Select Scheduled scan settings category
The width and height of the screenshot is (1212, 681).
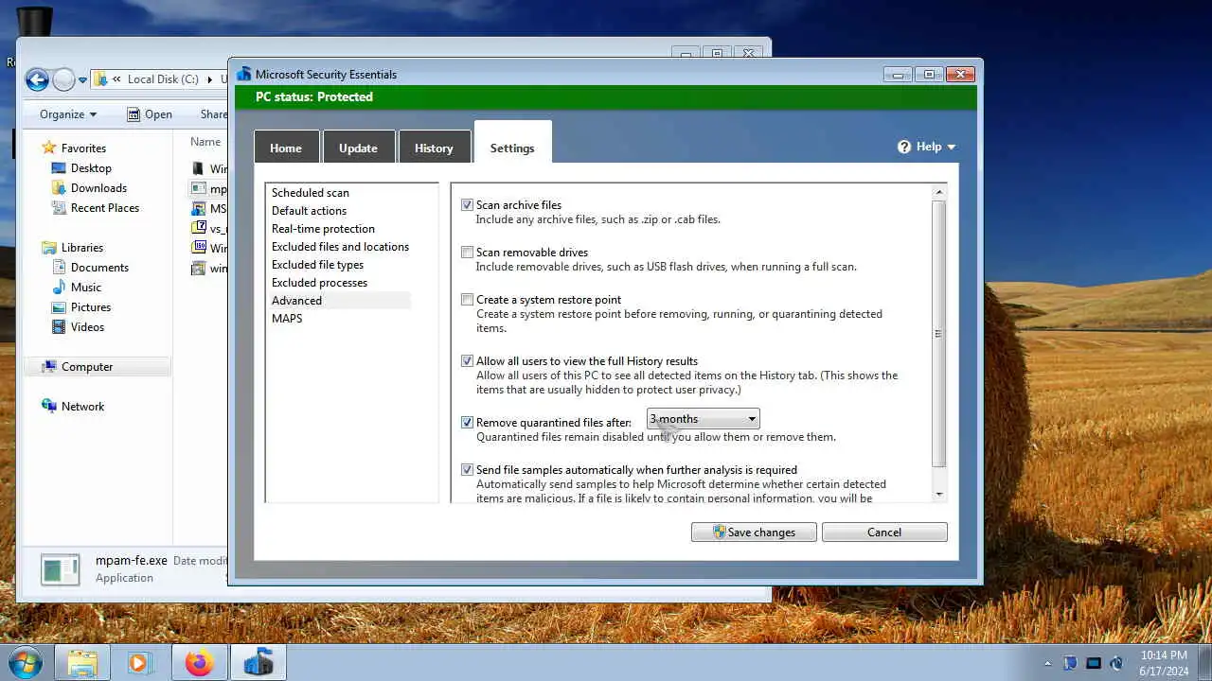(x=311, y=193)
